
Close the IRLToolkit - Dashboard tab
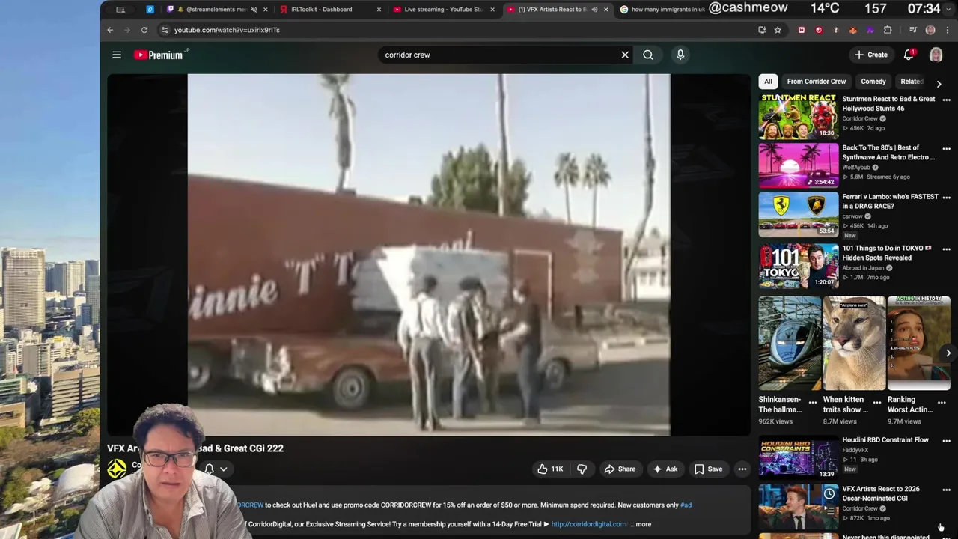(379, 10)
